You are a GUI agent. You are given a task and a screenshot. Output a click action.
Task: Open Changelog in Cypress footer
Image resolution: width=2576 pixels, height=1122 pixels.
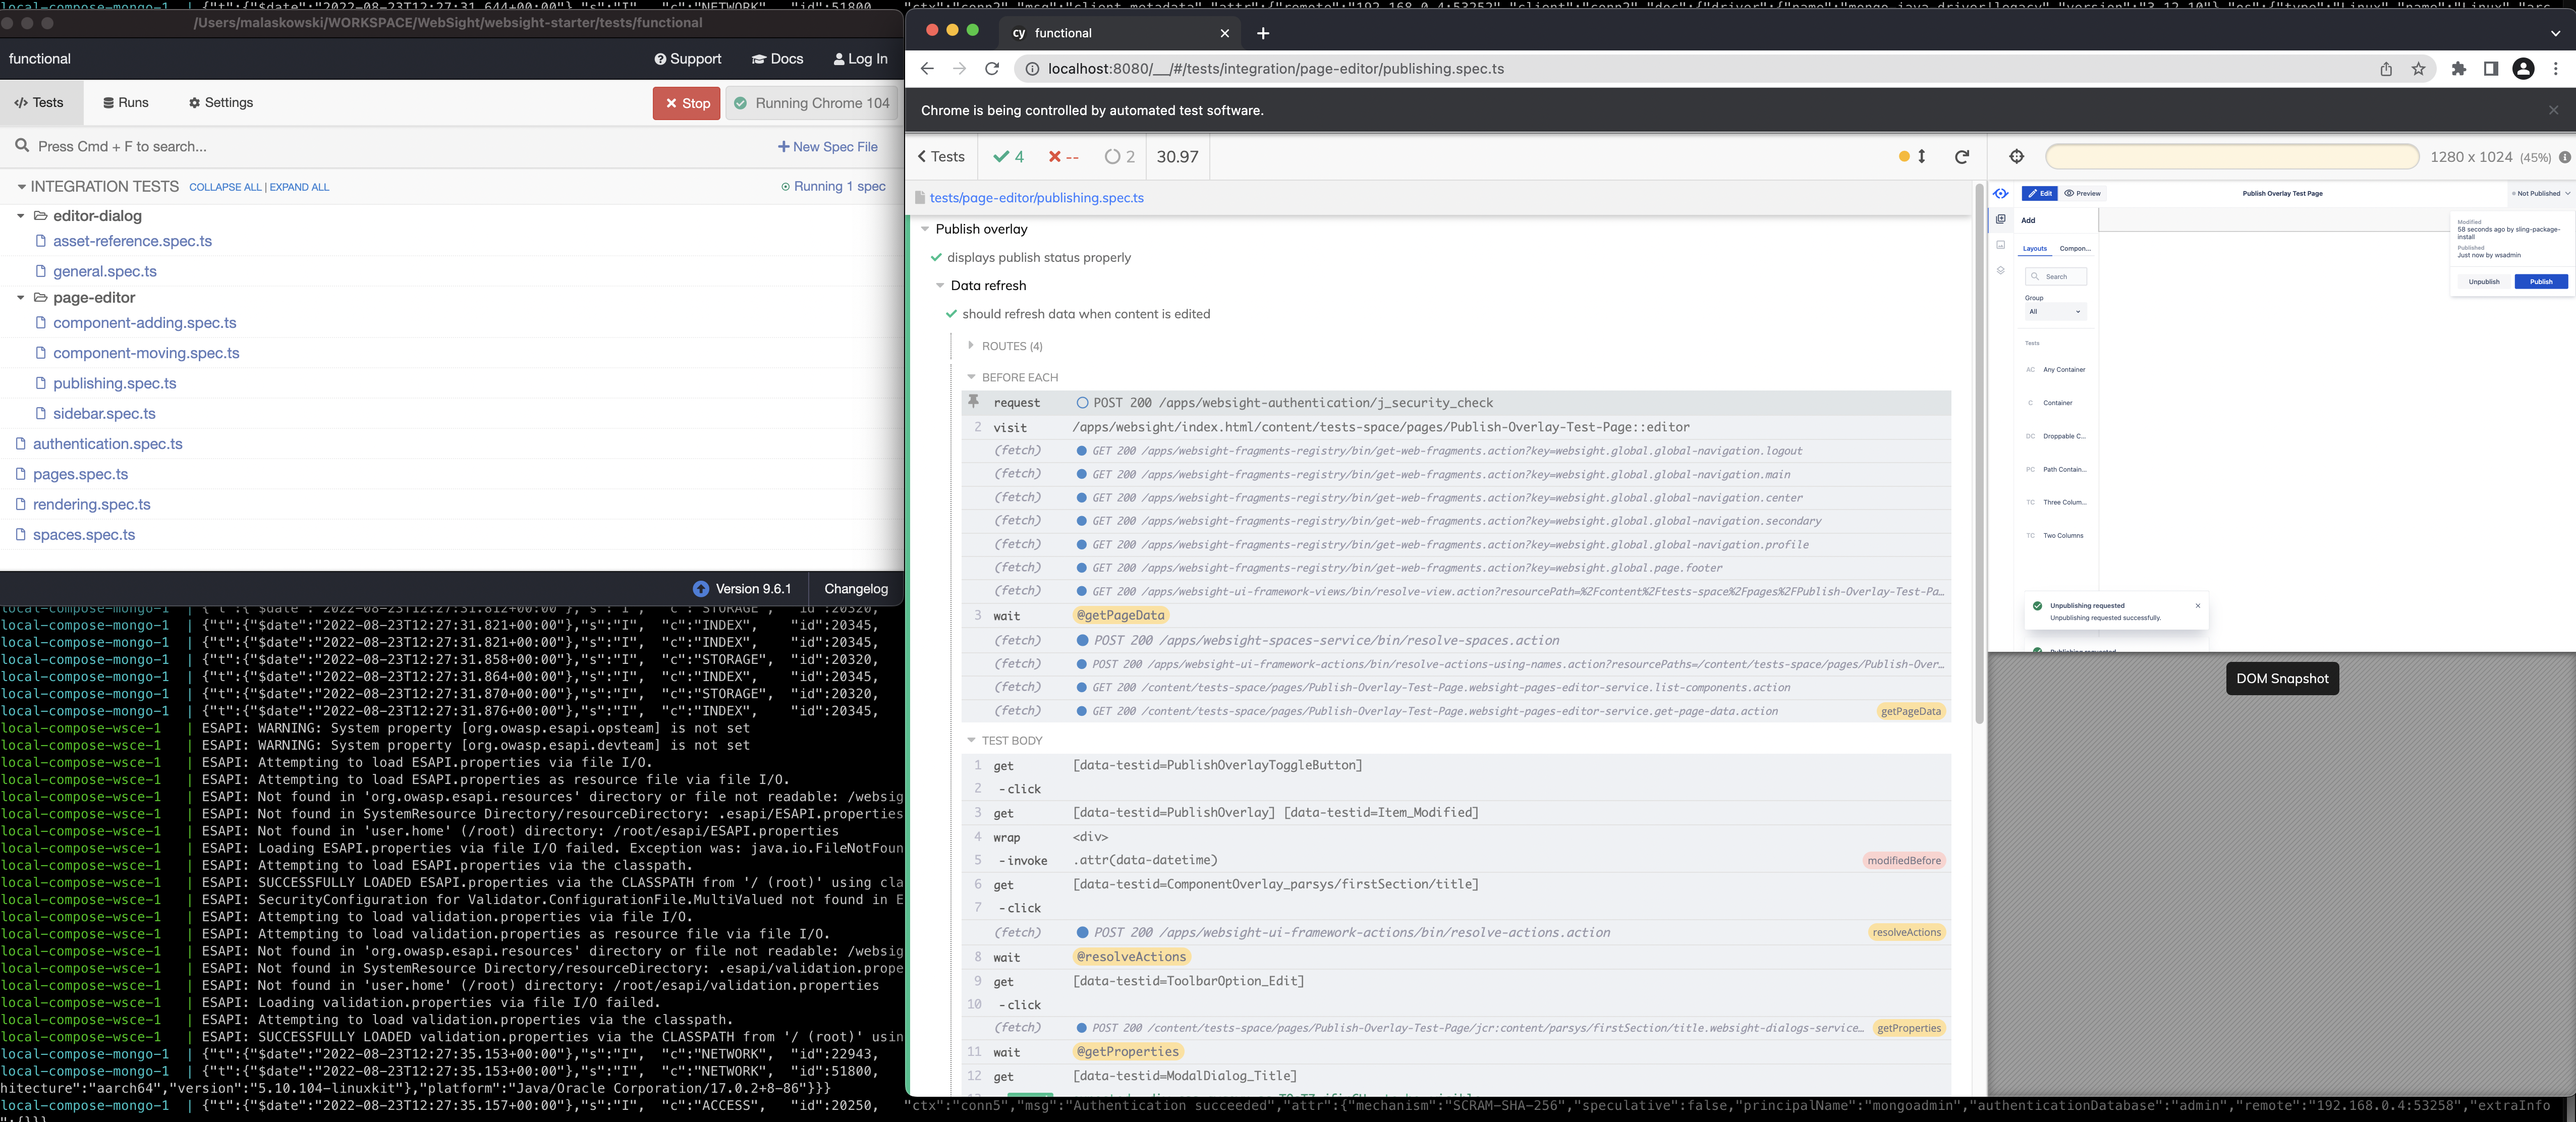[x=856, y=589]
